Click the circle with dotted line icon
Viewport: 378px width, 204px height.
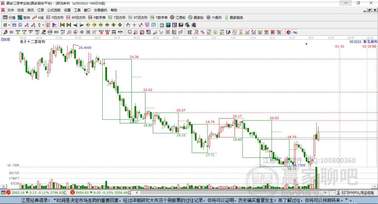click(50, 32)
